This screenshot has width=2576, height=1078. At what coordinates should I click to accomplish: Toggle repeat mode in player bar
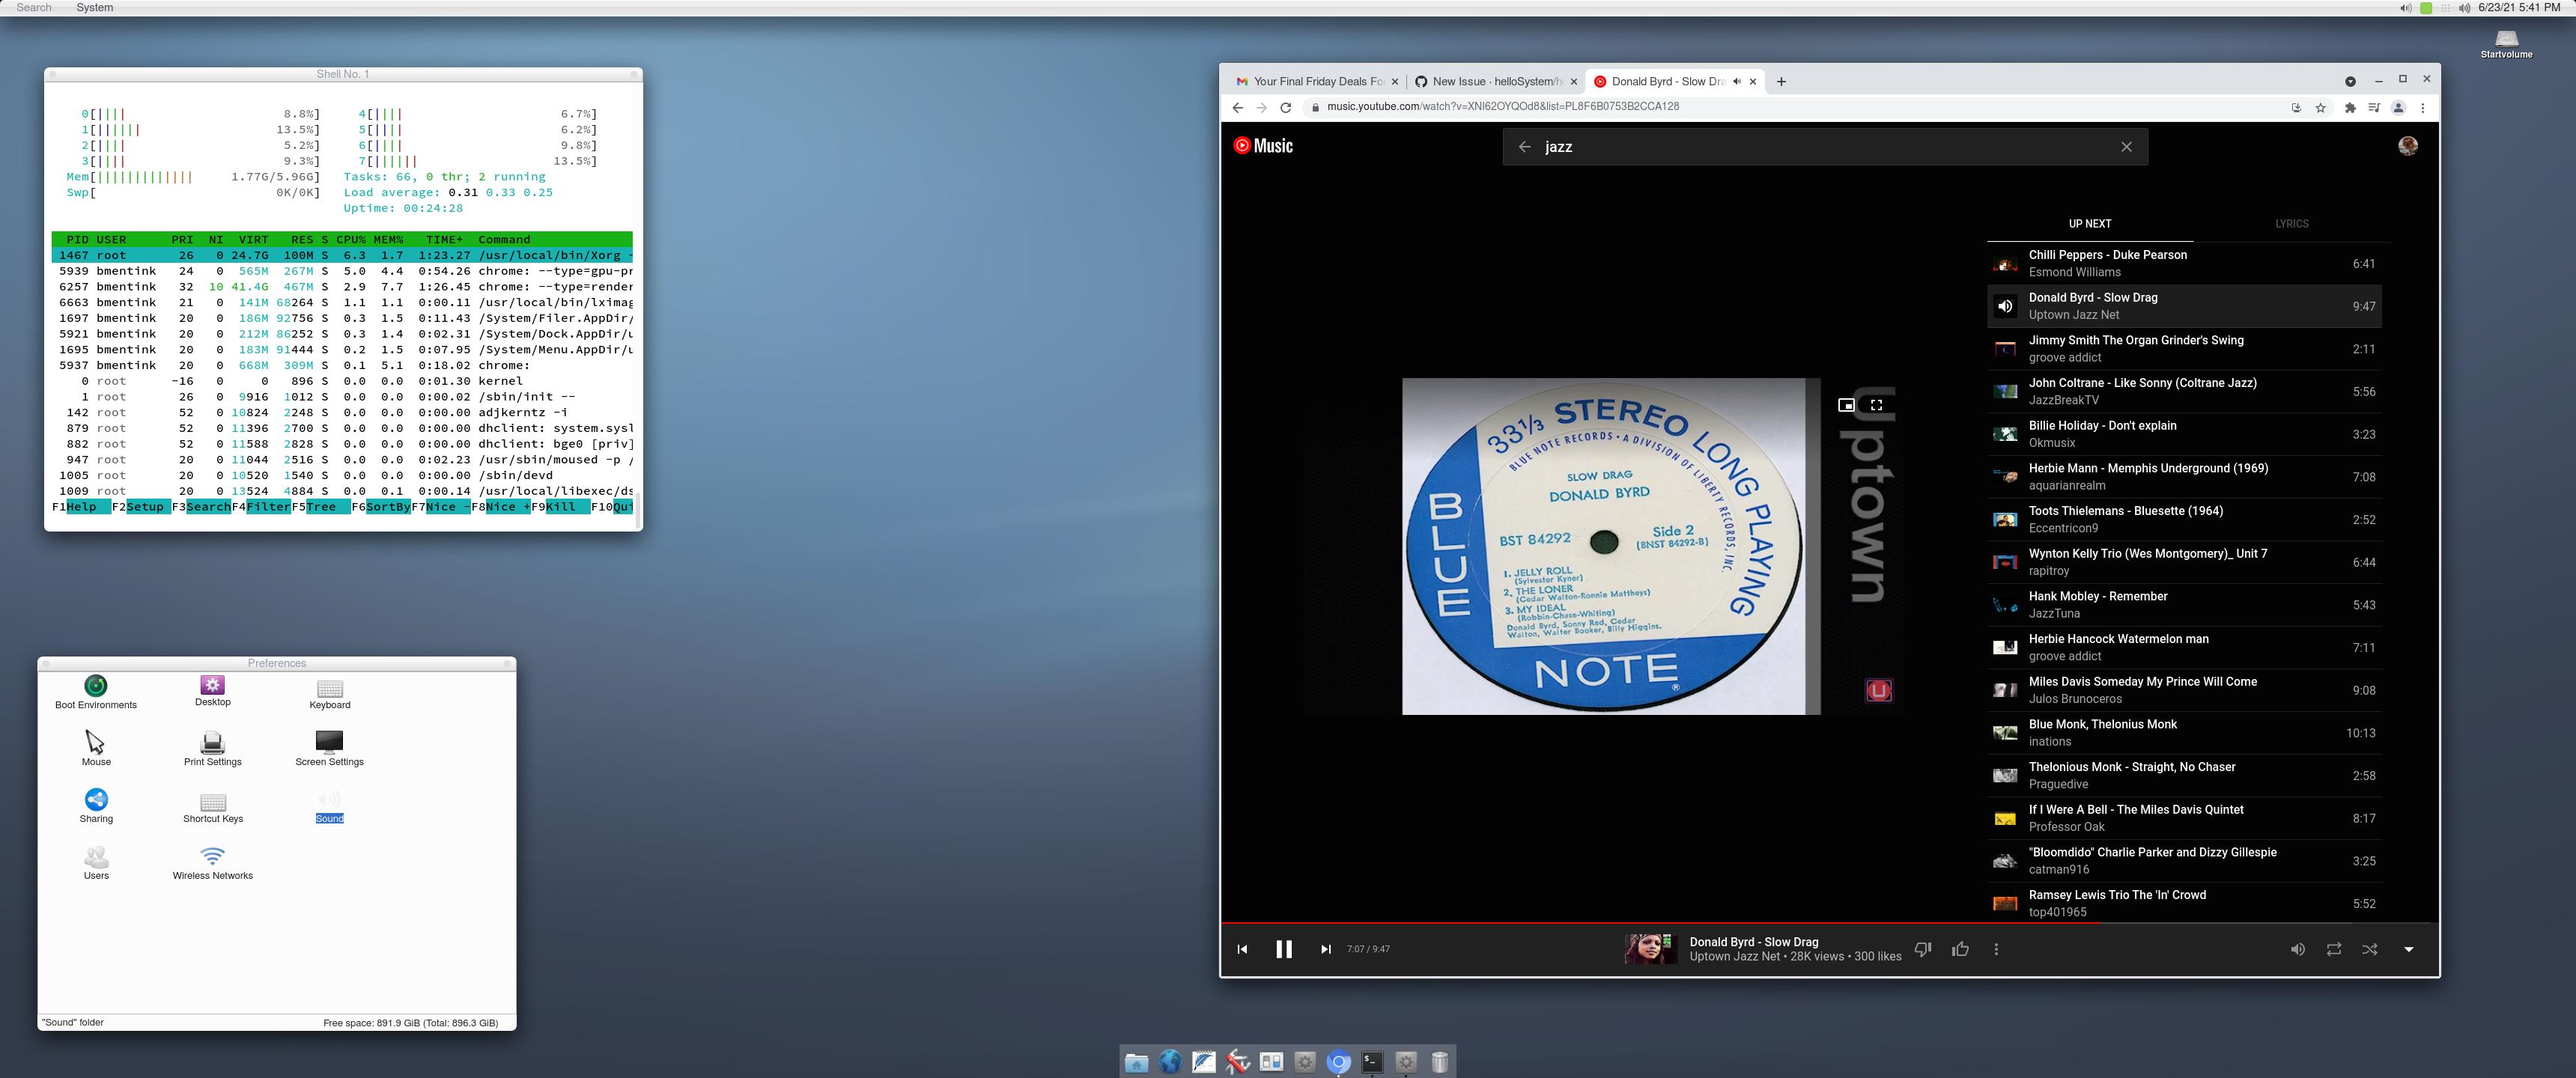pyautogui.click(x=2333, y=949)
